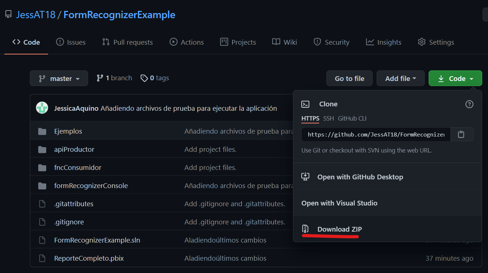This screenshot has height=273, width=488.
Task: Click file icon next to .gitattributes
Action: point(42,204)
